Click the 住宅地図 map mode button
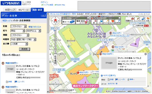This screenshot has height=94, width=152. [55, 60]
